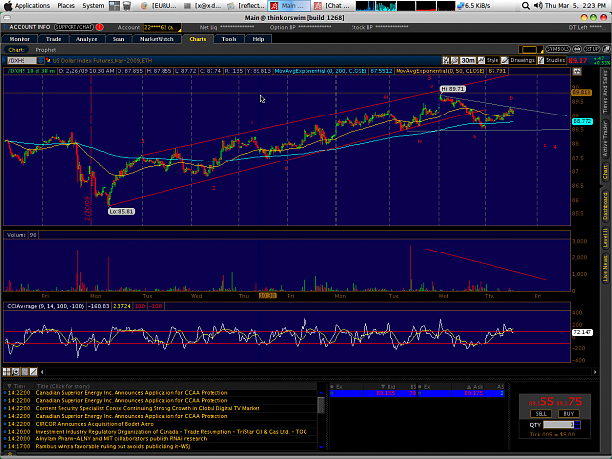Open the Account selector dropdown
Viewport: 612px width, 459px height.
pyautogui.click(x=163, y=27)
